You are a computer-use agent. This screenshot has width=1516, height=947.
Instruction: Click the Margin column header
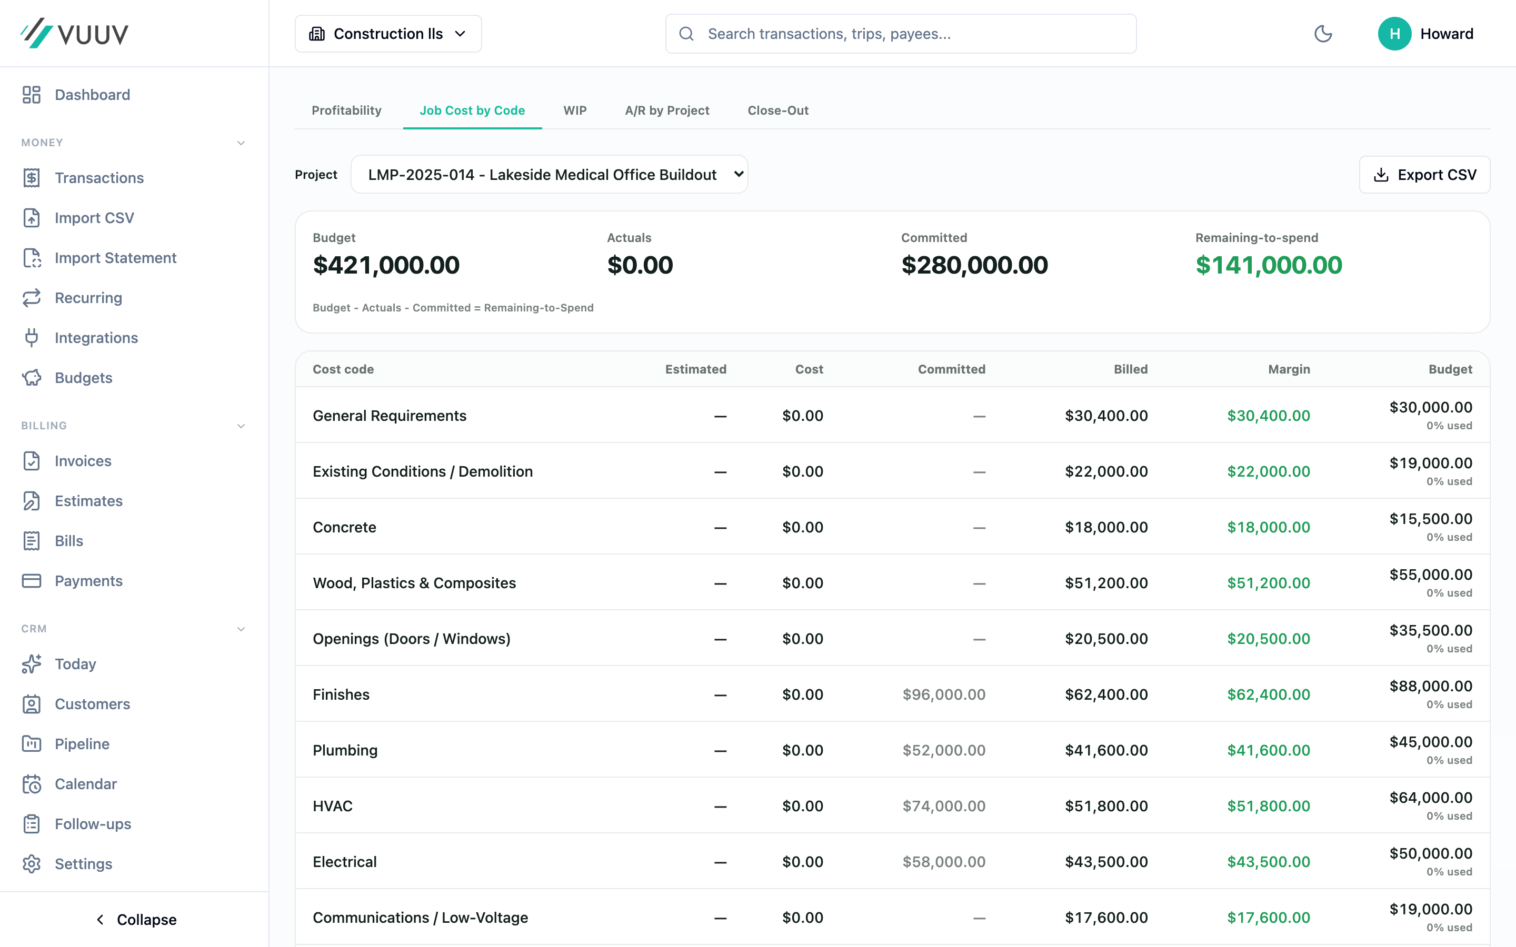[x=1289, y=369]
